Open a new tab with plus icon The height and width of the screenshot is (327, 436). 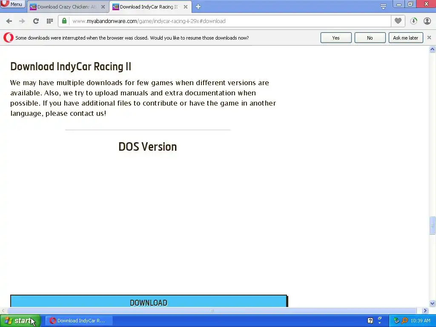pos(198,7)
